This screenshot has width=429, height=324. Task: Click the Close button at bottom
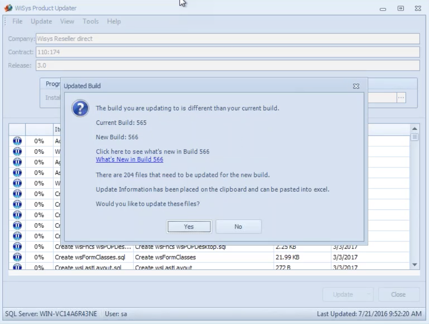coord(398,295)
